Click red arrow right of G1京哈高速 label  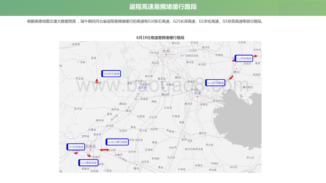[256, 56]
